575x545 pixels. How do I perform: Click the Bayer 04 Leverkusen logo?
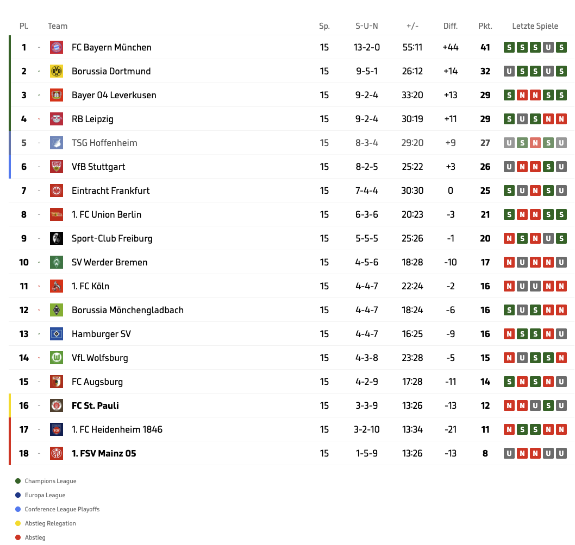(x=57, y=95)
